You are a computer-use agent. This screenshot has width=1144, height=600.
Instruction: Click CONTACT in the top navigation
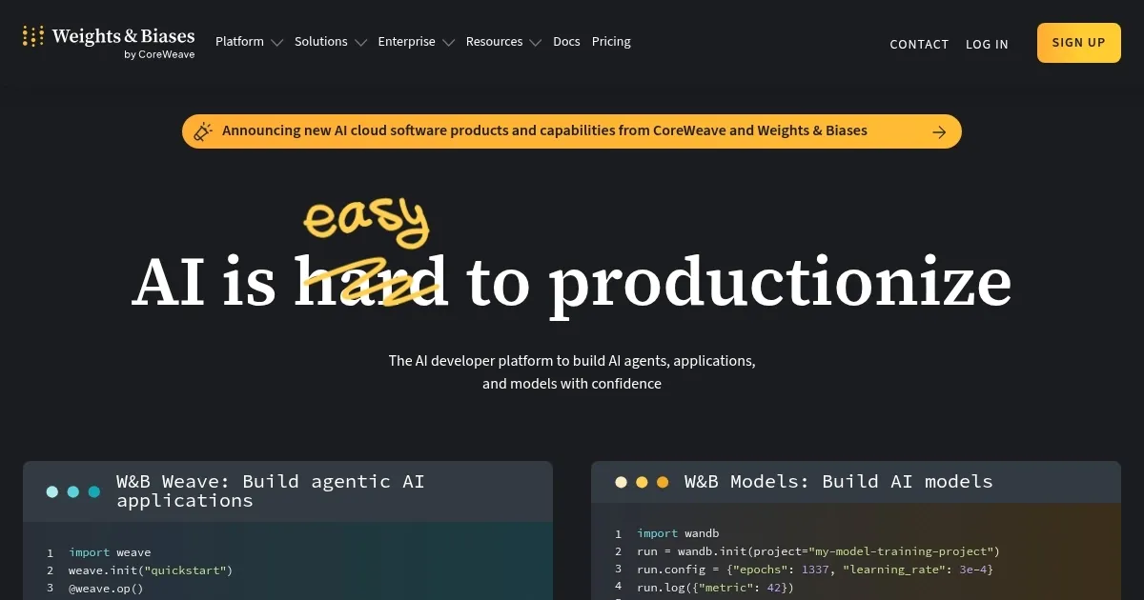point(918,45)
